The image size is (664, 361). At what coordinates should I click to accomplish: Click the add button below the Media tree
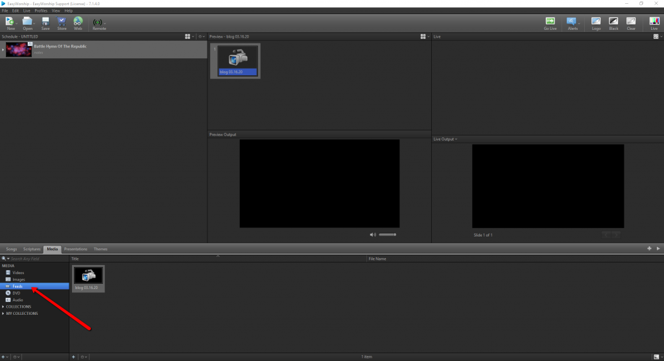pyautogui.click(x=5, y=357)
